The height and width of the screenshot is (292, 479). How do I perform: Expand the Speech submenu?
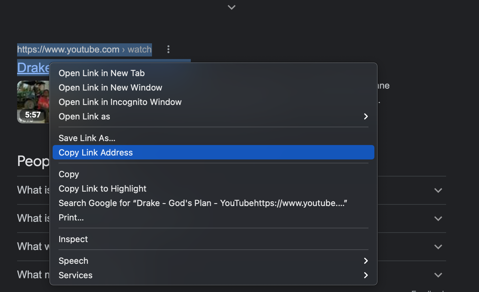coord(214,261)
